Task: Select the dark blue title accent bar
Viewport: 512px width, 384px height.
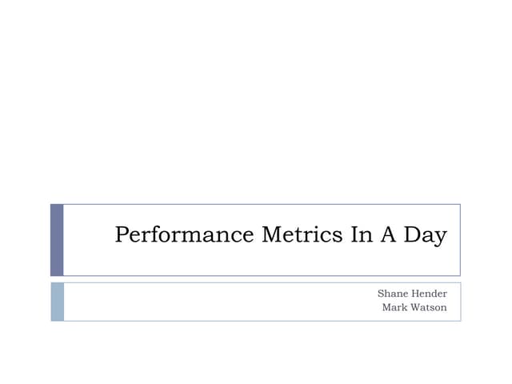Action: click(57, 239)
